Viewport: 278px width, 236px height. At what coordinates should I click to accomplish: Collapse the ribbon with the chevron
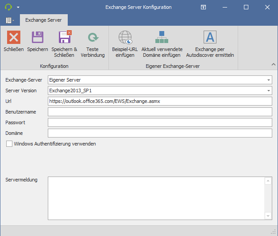273,65
